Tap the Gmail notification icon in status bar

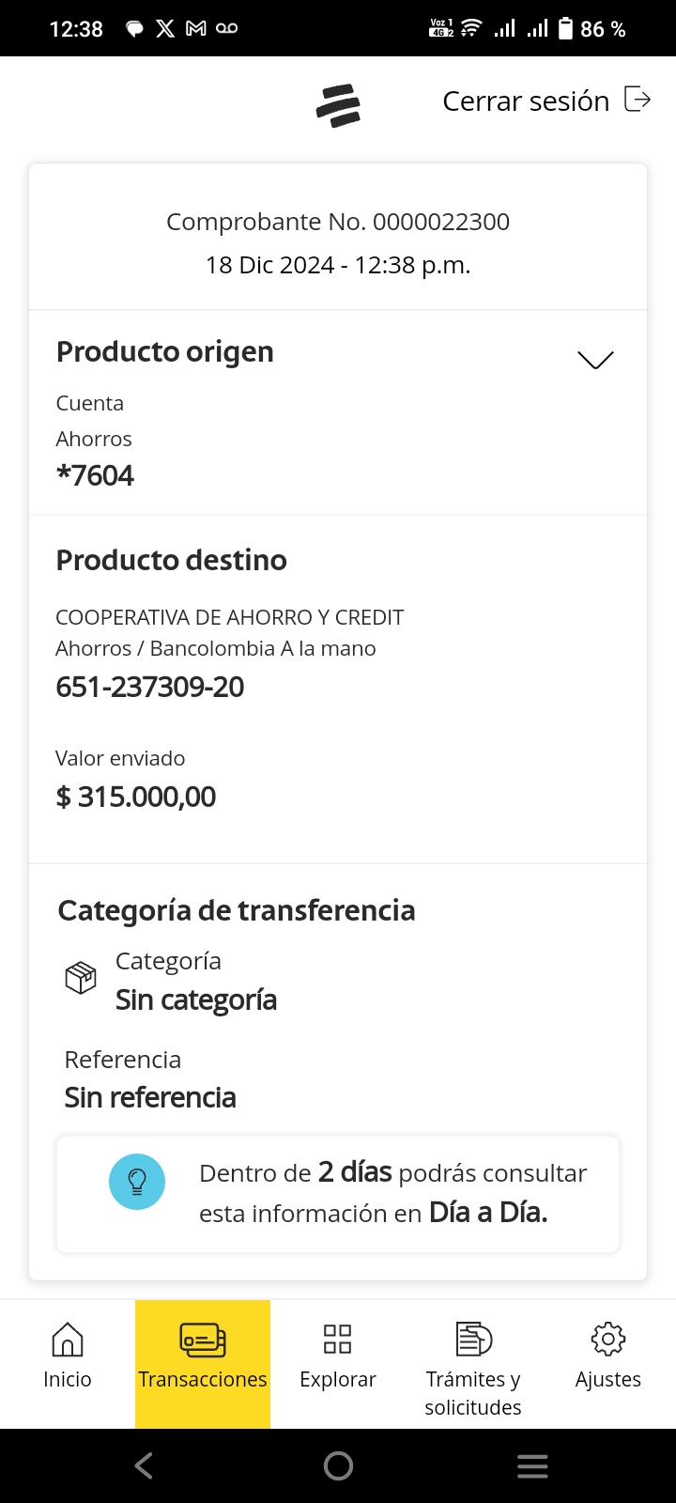[x=195, y=29]
